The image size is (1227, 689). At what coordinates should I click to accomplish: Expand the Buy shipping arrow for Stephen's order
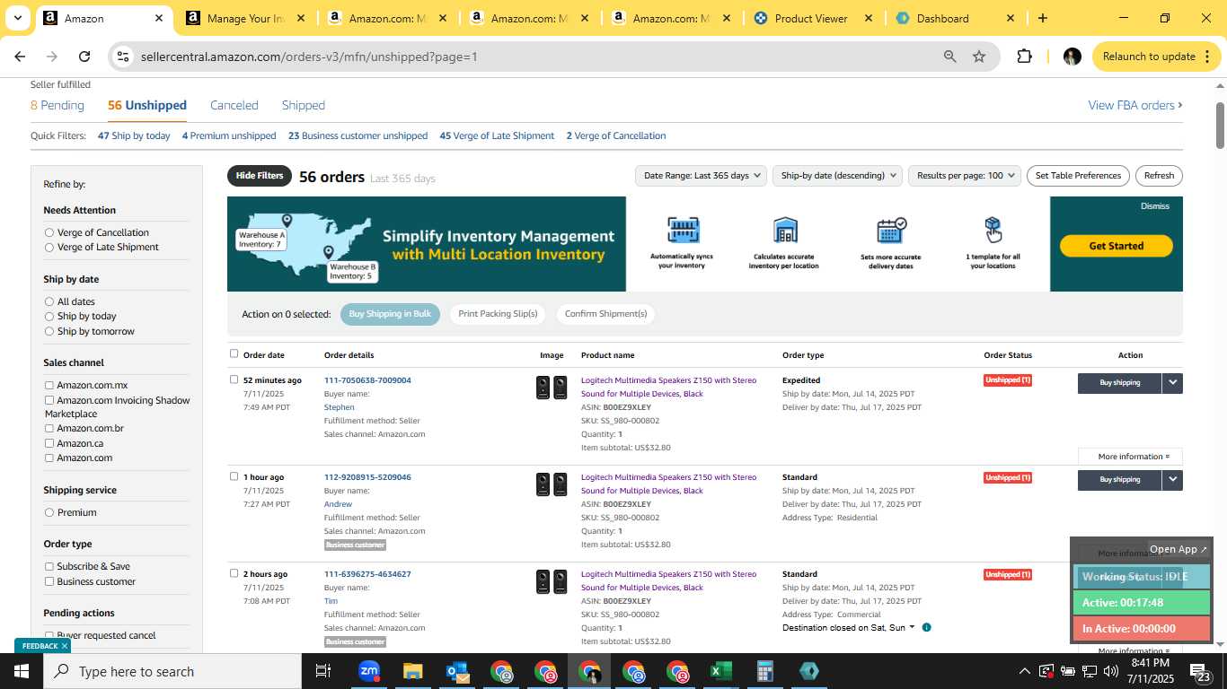[x=1172, y=383]
